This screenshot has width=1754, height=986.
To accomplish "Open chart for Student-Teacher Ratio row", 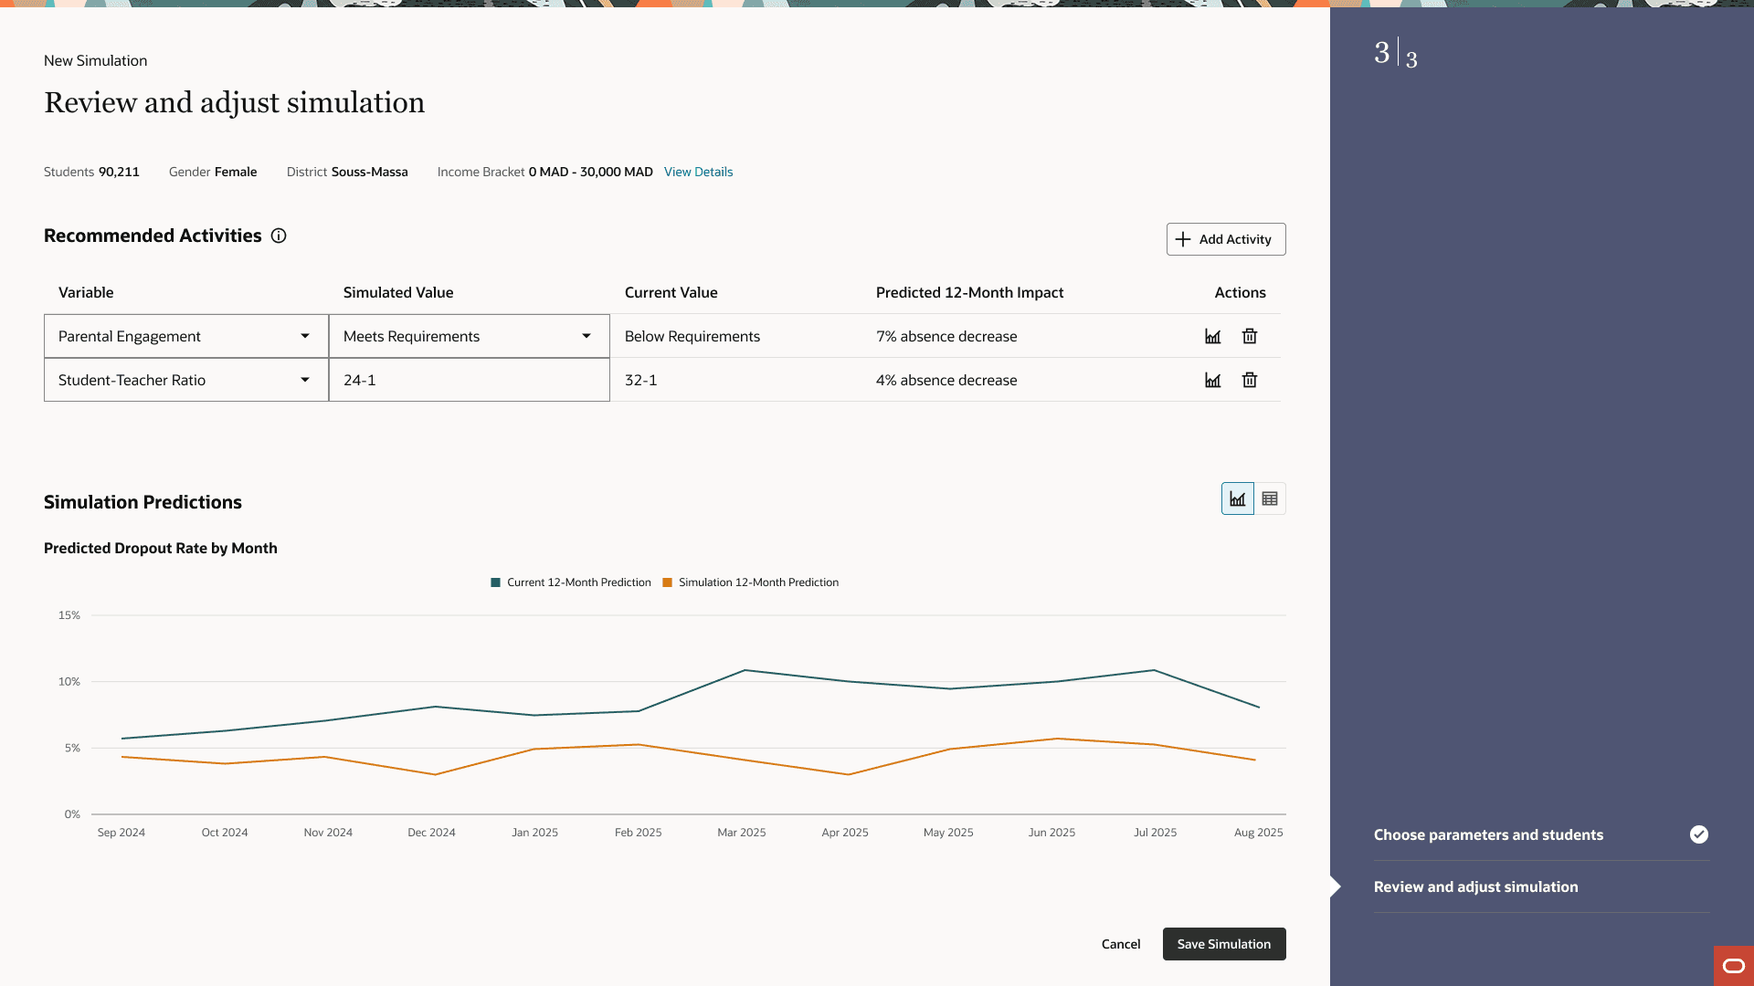I will point(1212,380).
